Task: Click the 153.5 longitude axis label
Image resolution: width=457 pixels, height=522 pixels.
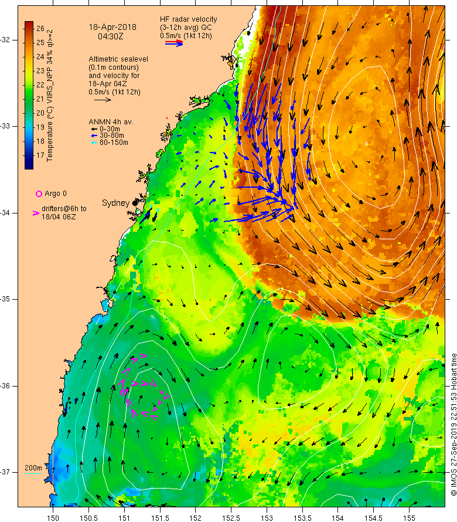Action: pos(302,518)
